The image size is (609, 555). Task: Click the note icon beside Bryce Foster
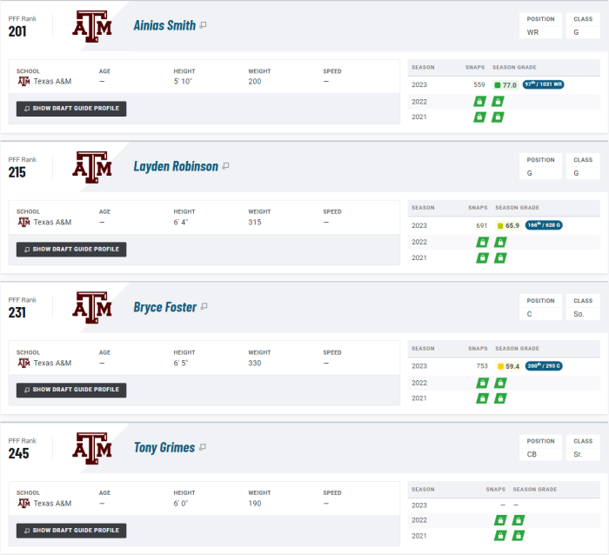coord(204,307)
